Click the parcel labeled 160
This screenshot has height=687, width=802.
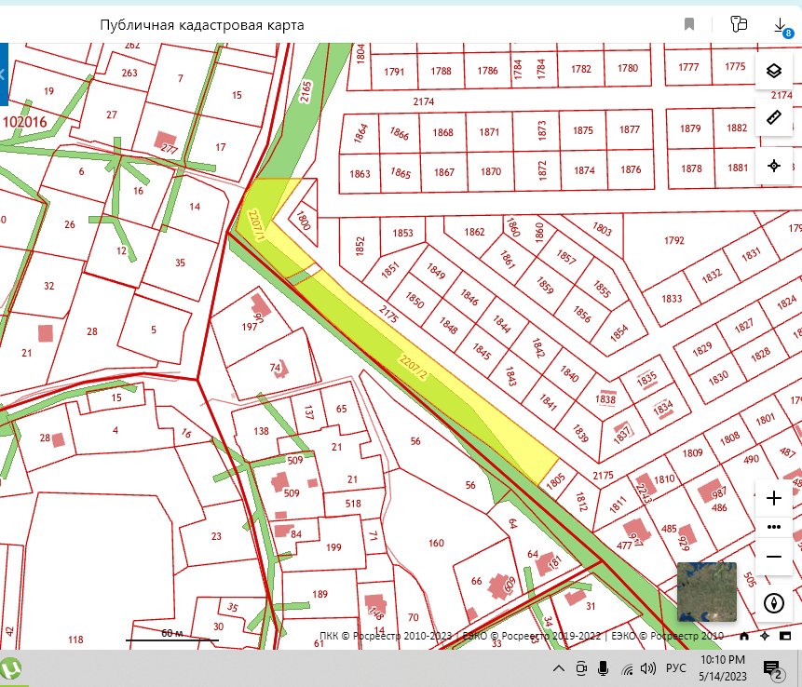(x=436, y=543)
